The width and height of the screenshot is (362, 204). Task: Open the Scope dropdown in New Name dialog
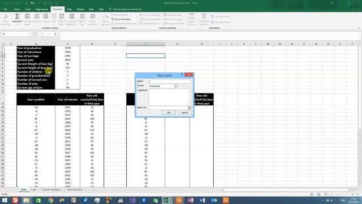176,86
